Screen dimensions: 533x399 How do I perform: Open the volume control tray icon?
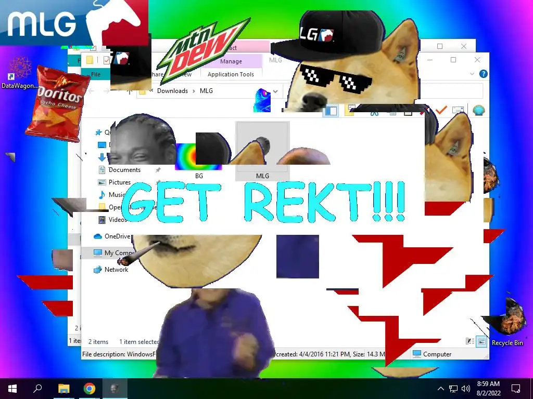coord(465,389)
